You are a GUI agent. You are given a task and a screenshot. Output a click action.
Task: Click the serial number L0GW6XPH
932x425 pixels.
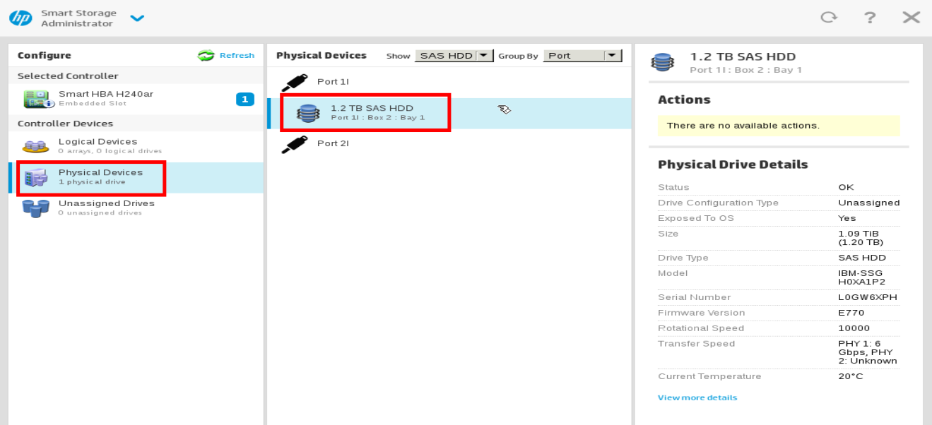(868, 297)
